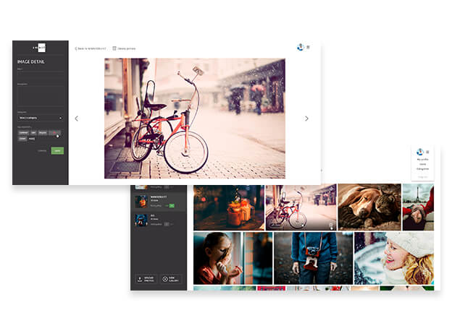452x331 pixels.
Task: Open hamburger menu in the image detail window
Action: tap(308, 47)
